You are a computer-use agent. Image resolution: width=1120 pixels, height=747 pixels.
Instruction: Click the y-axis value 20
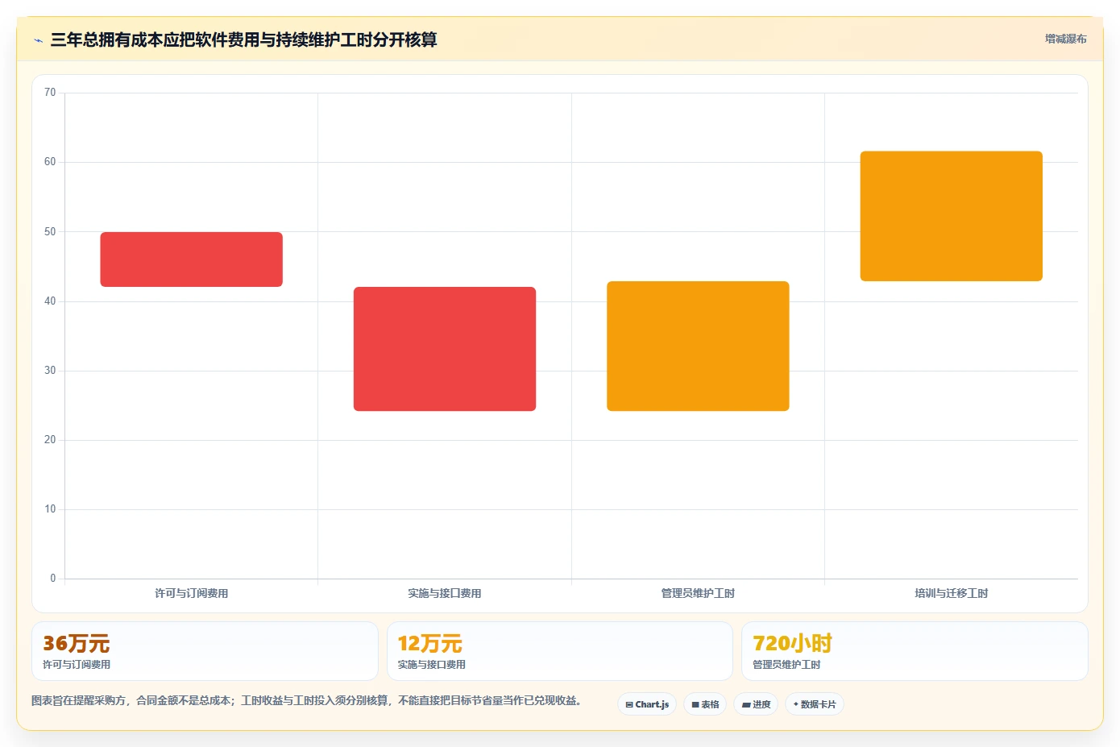[50, 440]
